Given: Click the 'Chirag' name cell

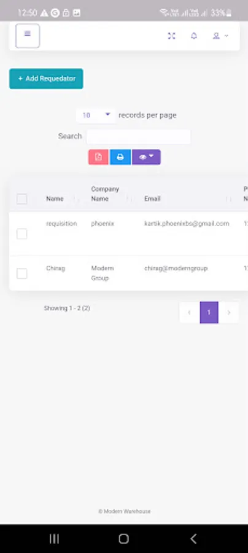Looking at the screenshot, I should tap(55, 269).
